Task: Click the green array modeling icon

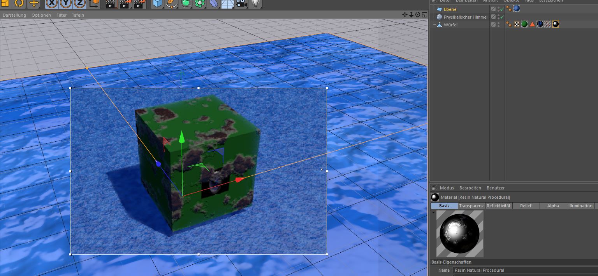Action: (200, 3)
